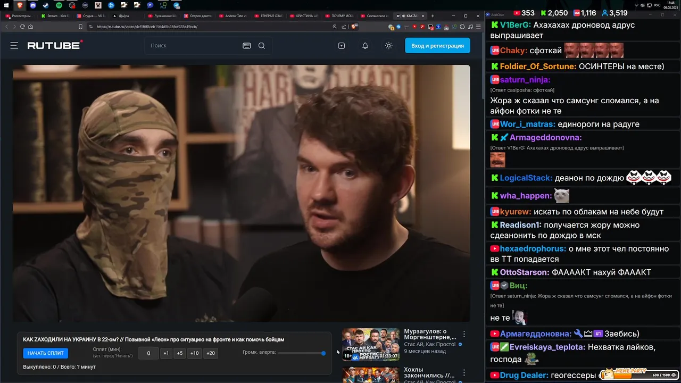Viewport: 681px width, 383px height.
Task: Open the on-screen keyboard in search bar
Action: pyautogui.click(x=247, y=46)
